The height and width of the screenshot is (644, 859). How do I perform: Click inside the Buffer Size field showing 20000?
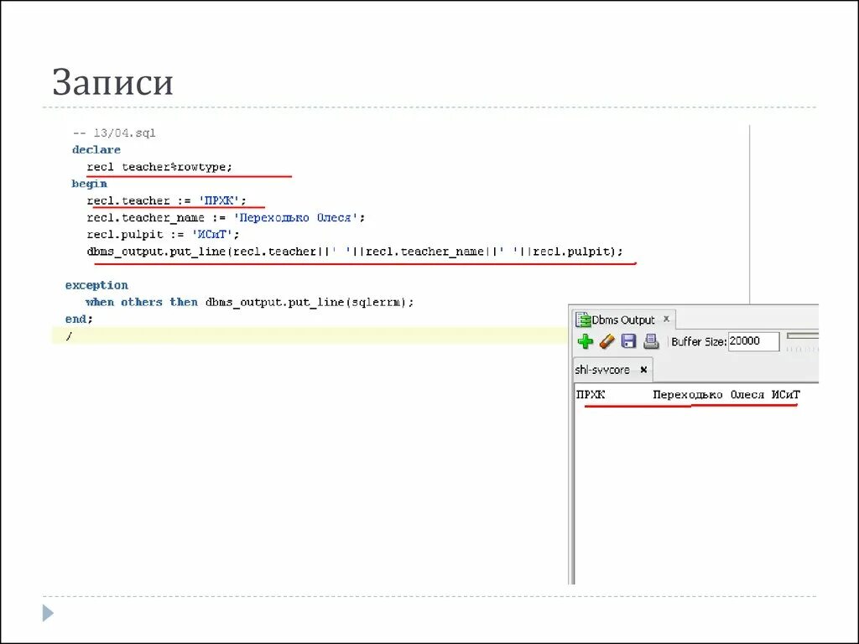tap(753, 341)
